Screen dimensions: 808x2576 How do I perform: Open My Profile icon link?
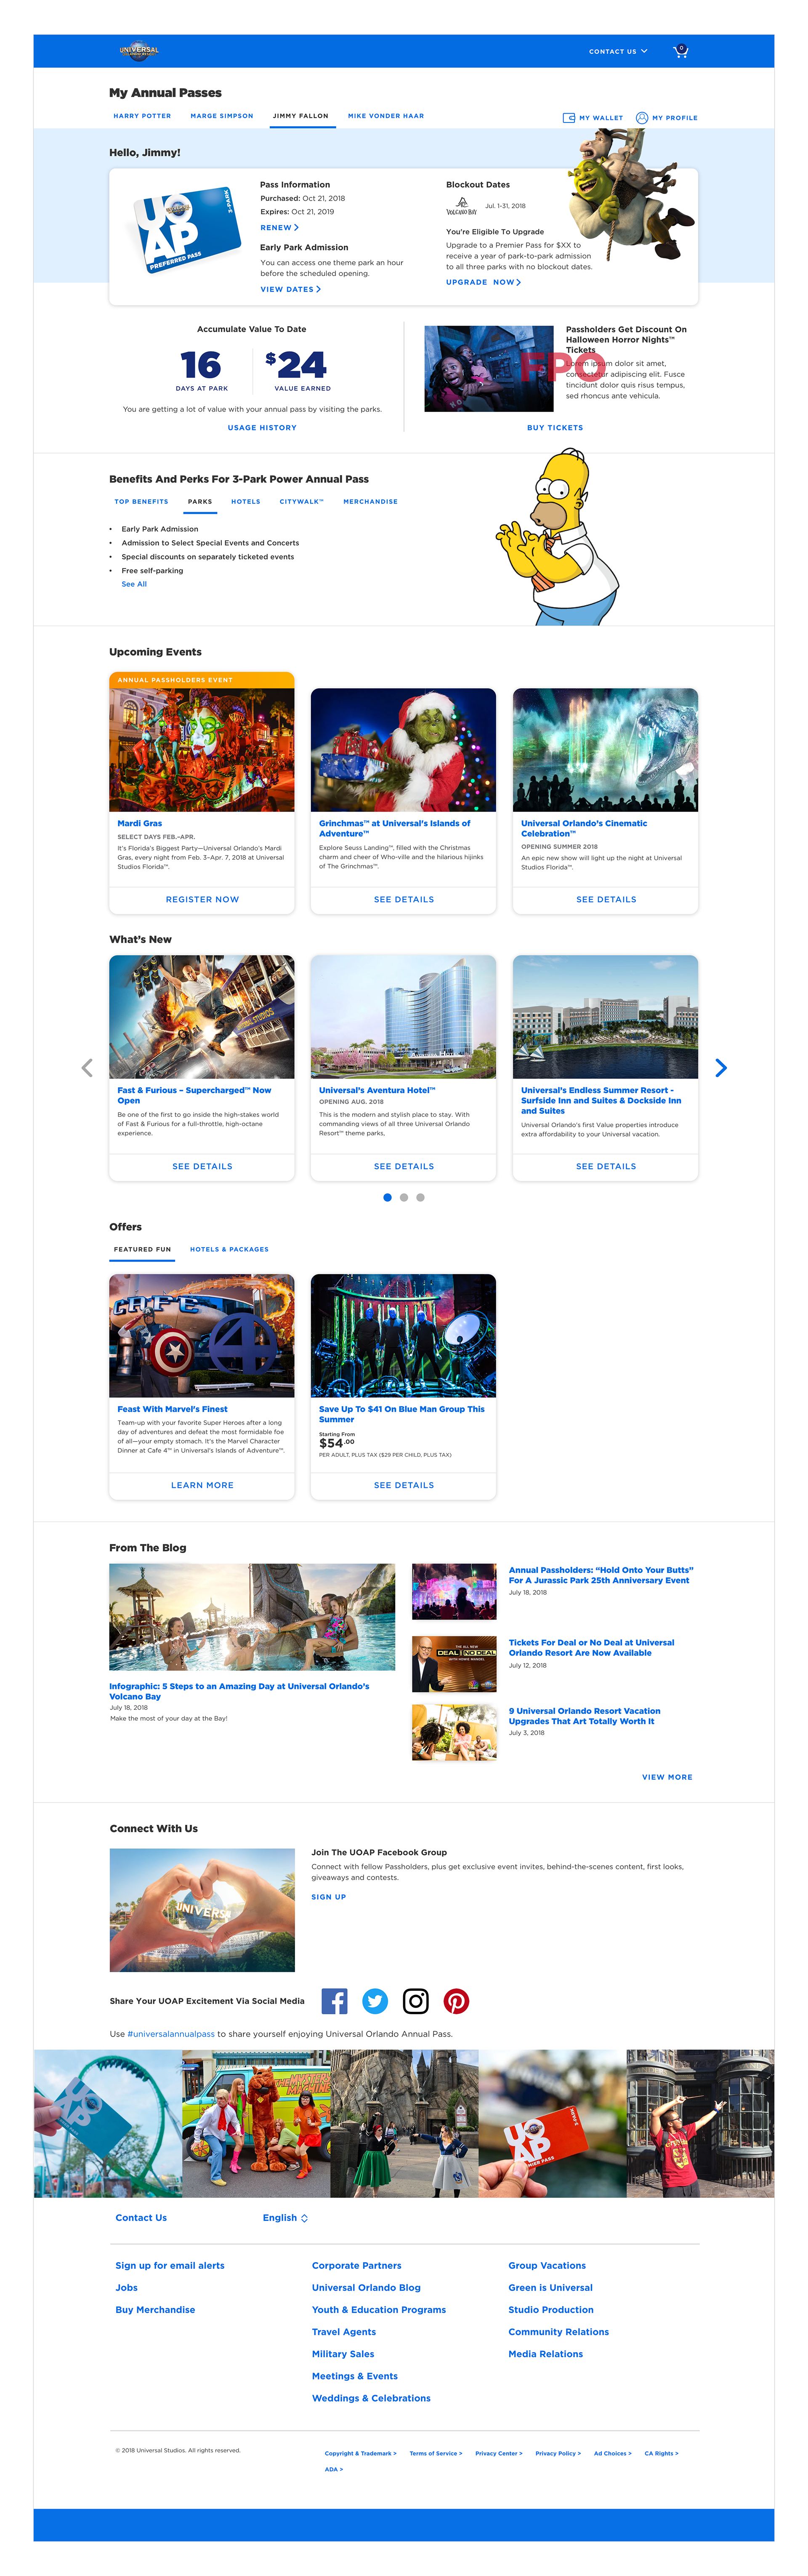tap(667, 118)
